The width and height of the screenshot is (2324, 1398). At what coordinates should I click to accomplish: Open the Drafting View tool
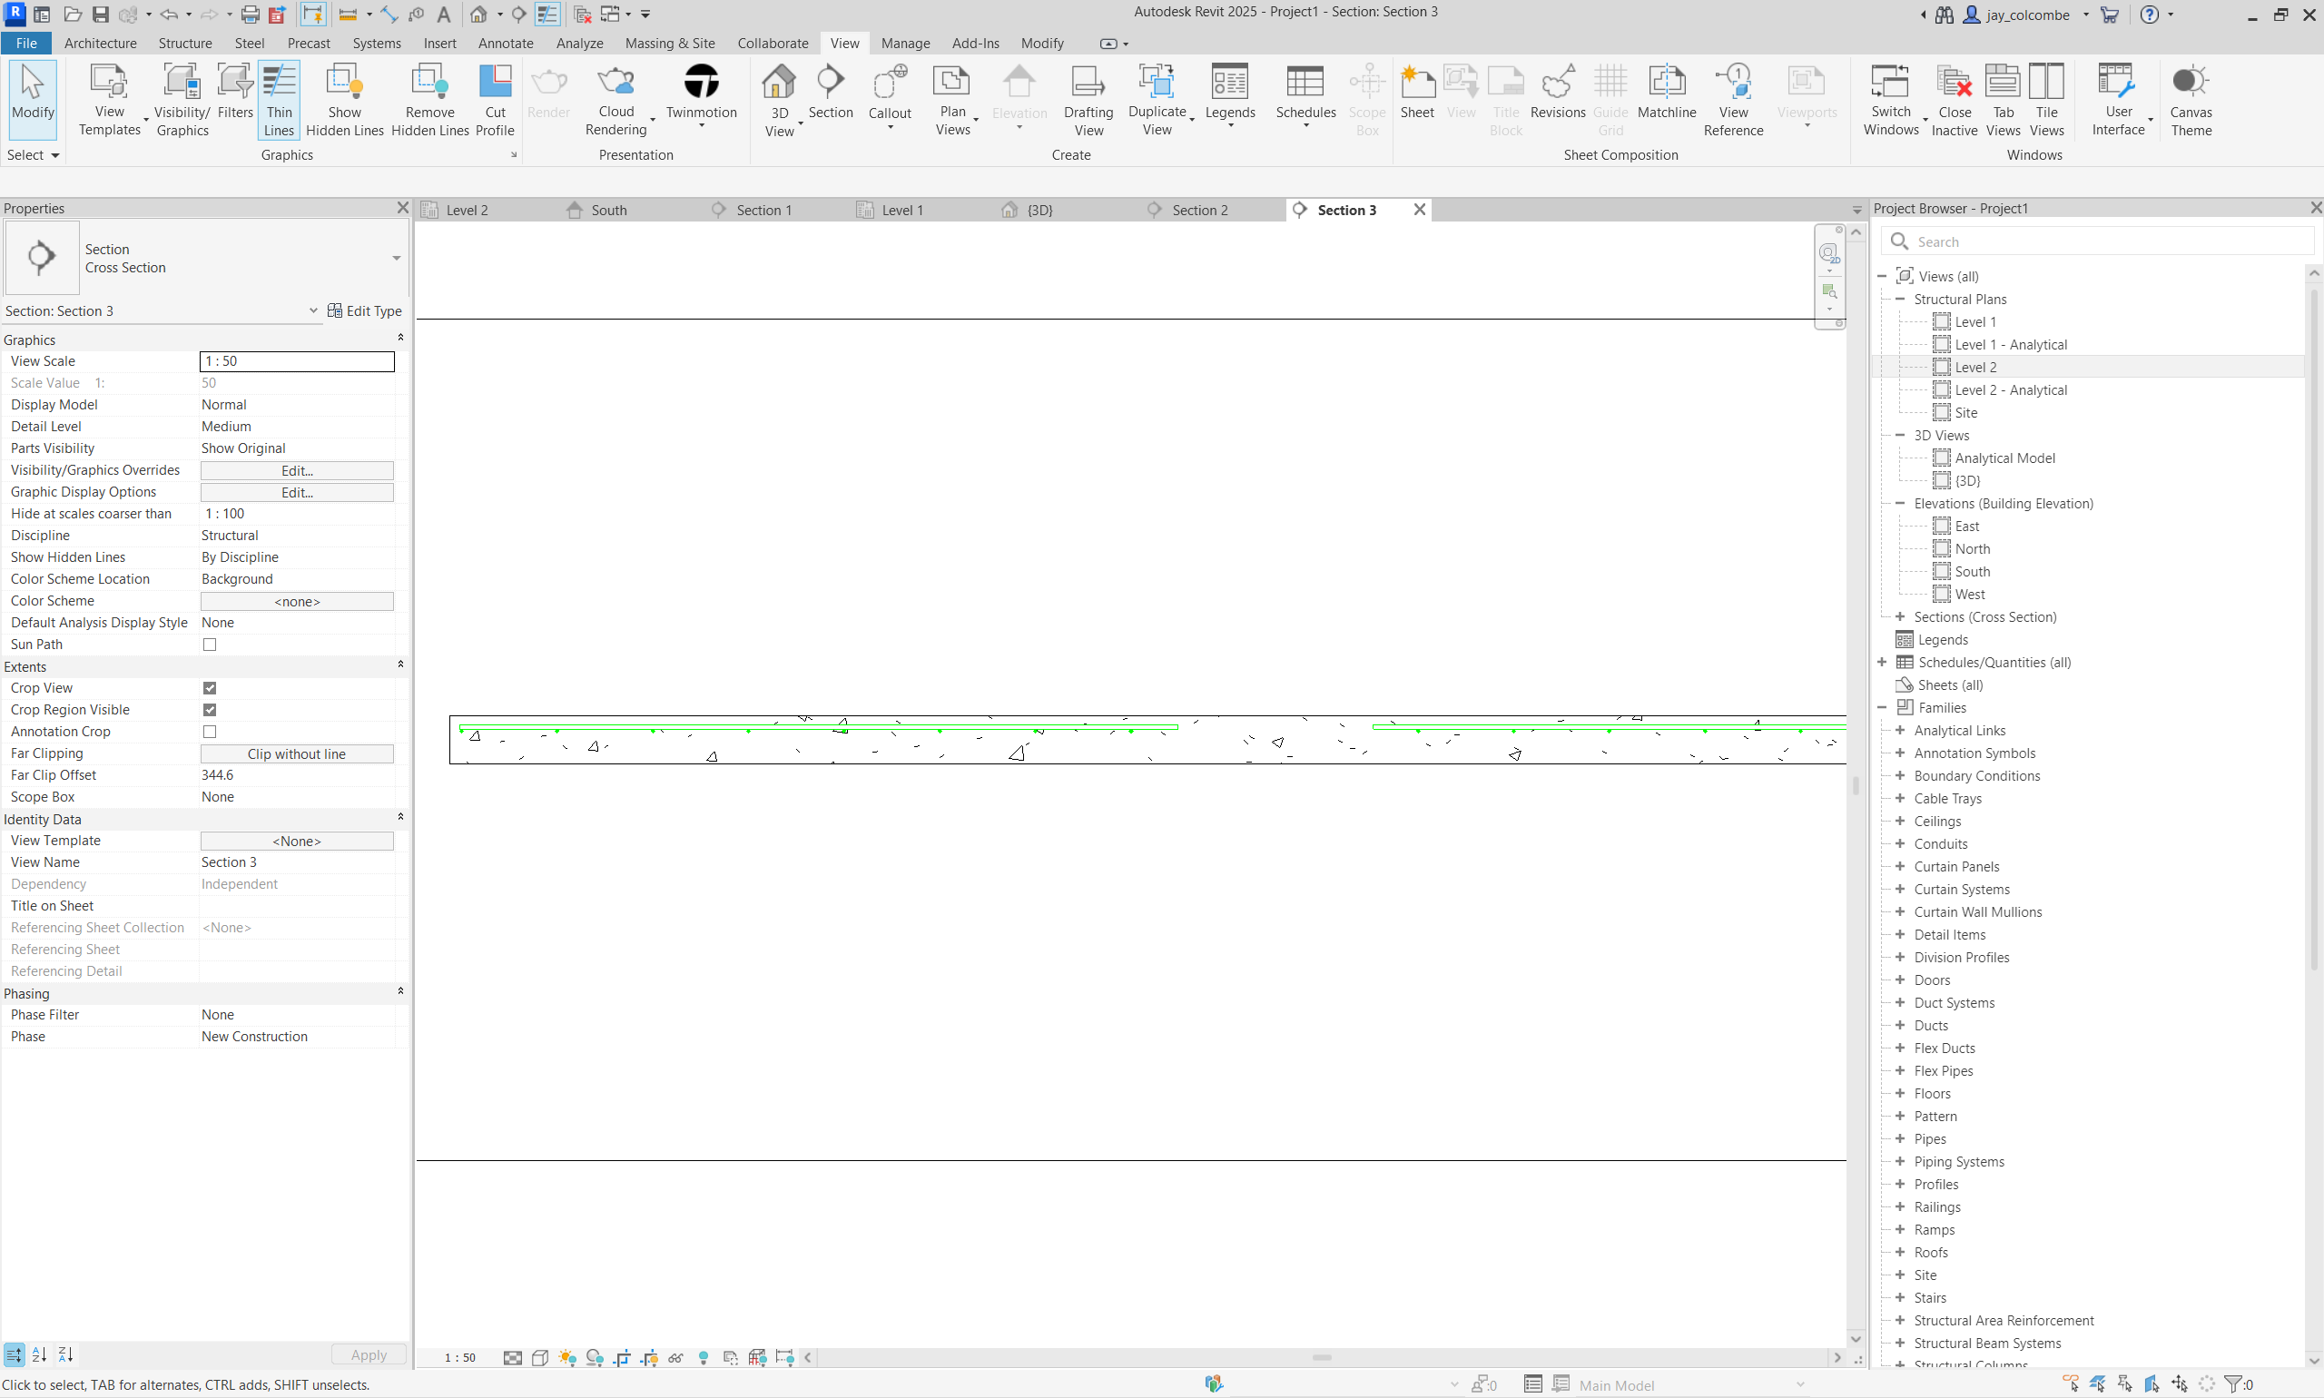(1088, 99)
